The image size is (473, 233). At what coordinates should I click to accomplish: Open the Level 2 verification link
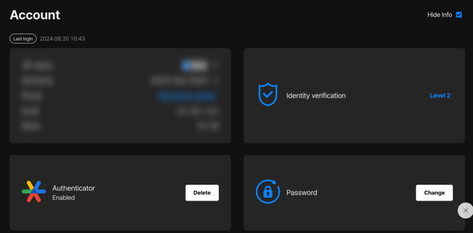point(440,96)
